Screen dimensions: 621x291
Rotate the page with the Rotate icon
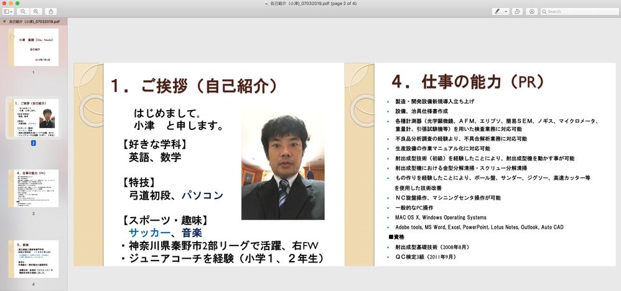[517, 12]
